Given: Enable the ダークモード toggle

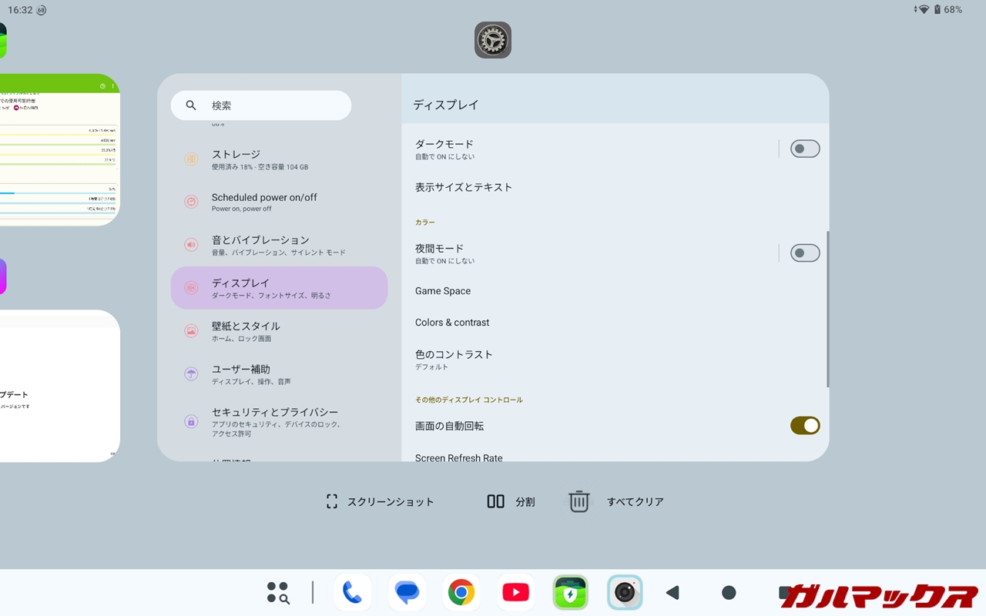Looking at the screenshot, I should pyautogui.click(x=804, y=149).
